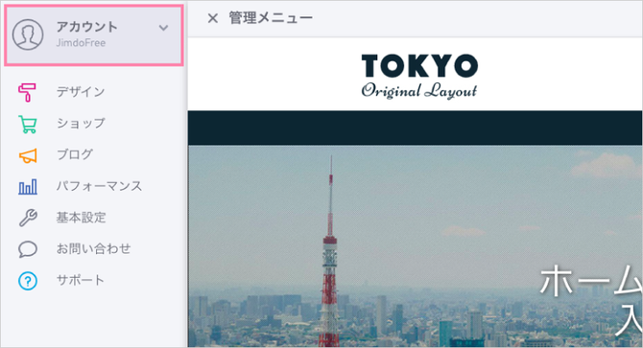The image size is (643, 348).
Task: Click the JimdoFree plan text
Action: [x=81, y=42]
